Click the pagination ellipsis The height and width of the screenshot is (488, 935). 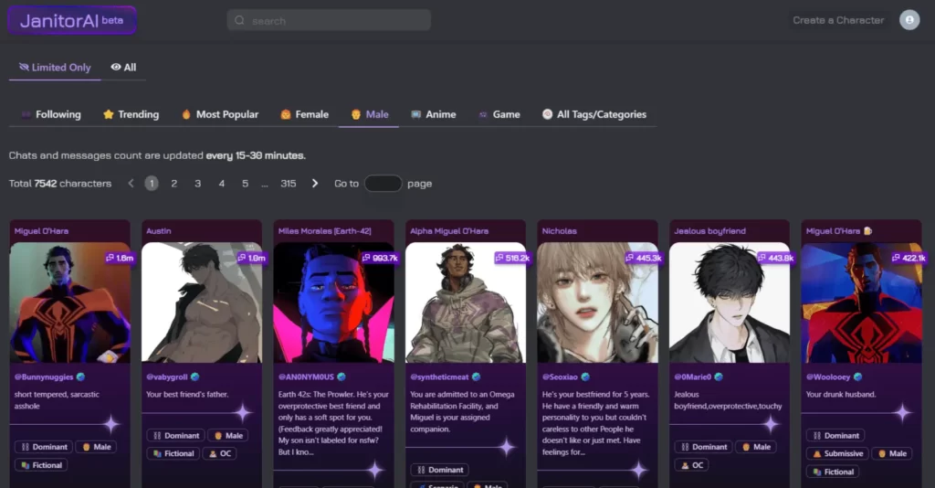[265, 185]
